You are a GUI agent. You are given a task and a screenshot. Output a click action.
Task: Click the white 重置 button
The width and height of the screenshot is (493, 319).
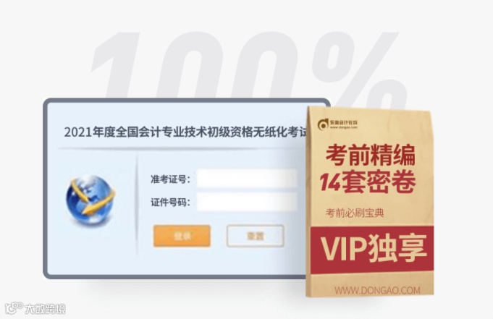point(255,236)
